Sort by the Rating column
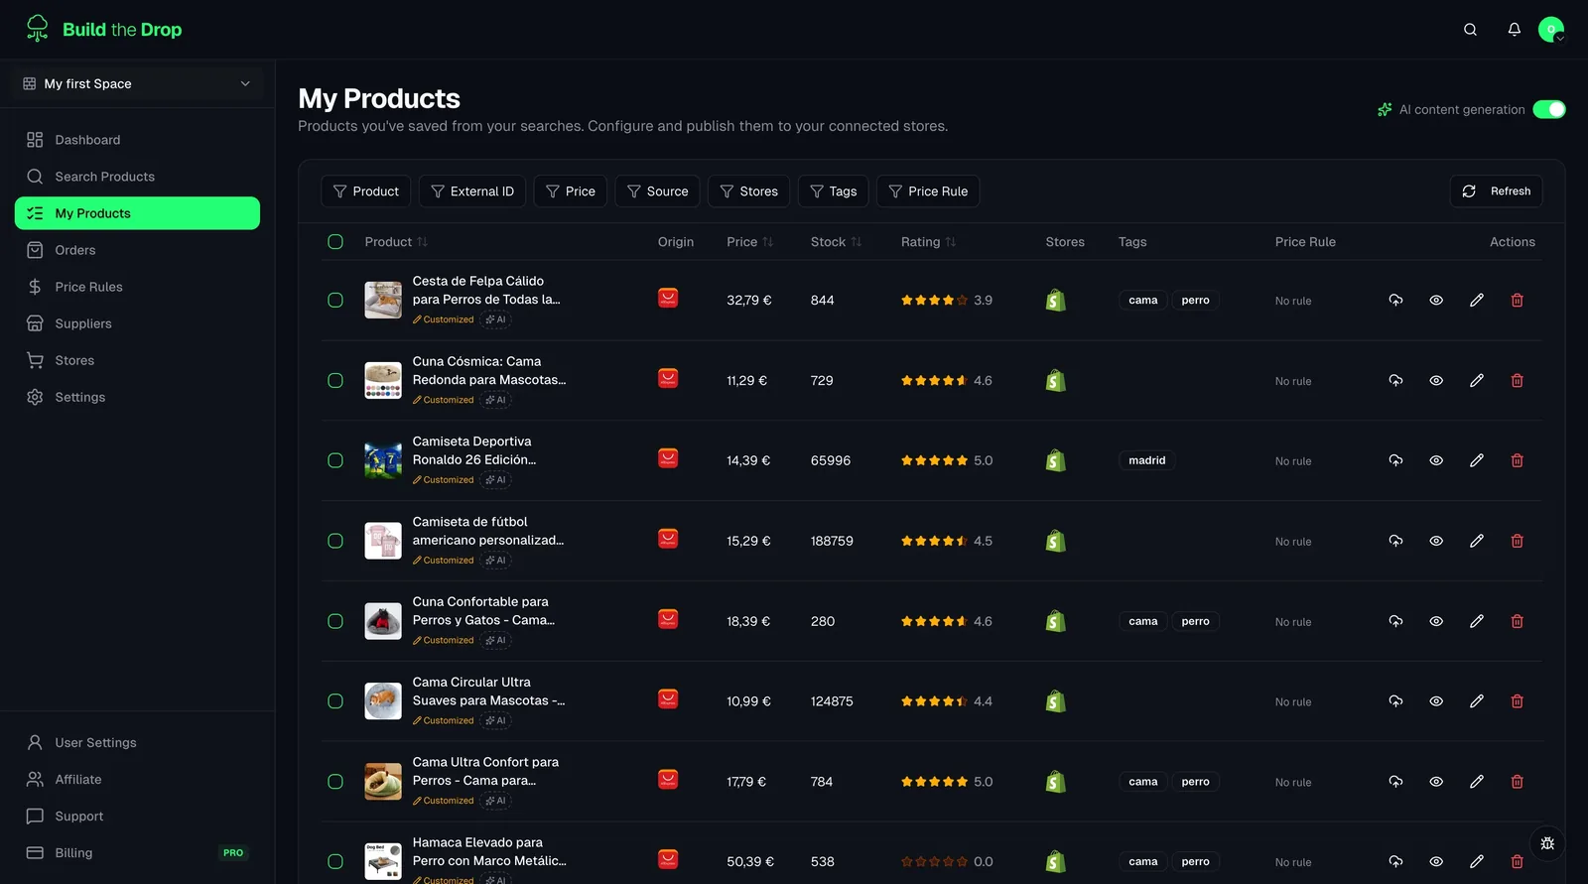 (x=928, y=242)
